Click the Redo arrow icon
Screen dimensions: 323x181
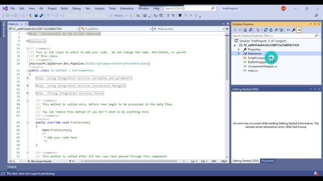(x=57, y=16)
